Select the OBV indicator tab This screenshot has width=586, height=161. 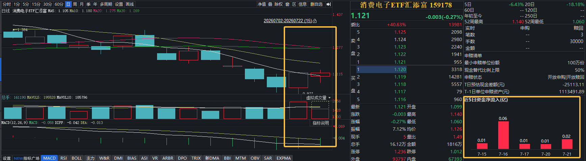[x=255, y=158]
